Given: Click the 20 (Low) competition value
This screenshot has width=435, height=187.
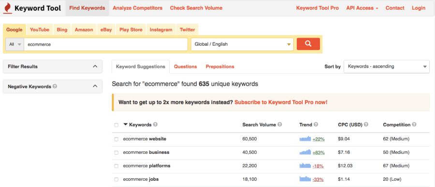Looking at the screenshot, I should tap(392, 179).
